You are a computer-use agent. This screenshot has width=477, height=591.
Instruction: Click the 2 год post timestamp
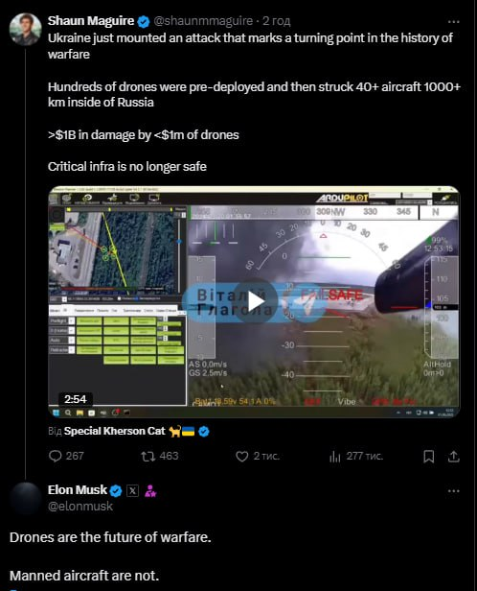[276, 21]
